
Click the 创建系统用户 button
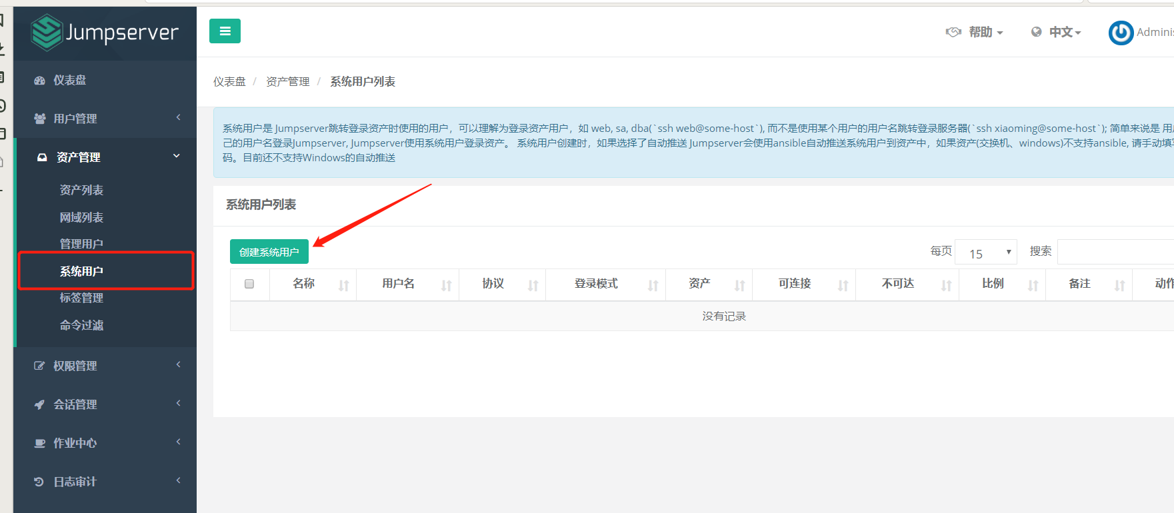pyautogui.click(x=269, y=252)
